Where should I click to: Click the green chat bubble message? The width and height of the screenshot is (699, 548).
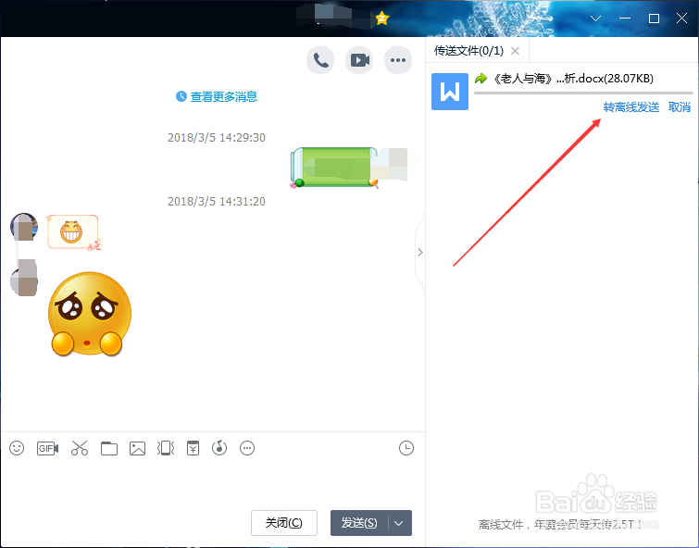click(x=334, y=167)
